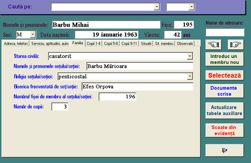This screenshot has width=251, height=163.
Task: Click the Selectează button
Action: coord(224,75)
